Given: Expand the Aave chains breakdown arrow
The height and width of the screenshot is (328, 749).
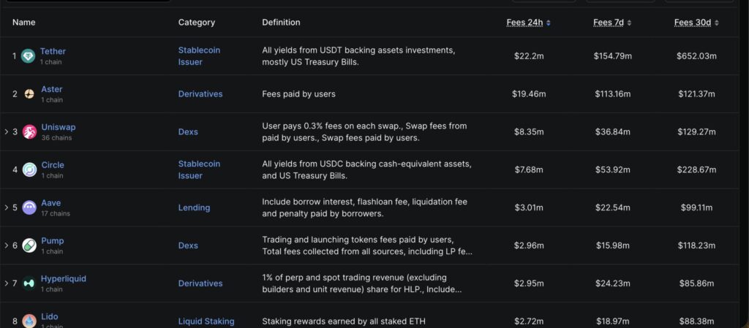Looking at the screenshot, I should (x=6, y=207).
